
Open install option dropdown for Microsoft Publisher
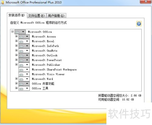(x=24, y=65)
